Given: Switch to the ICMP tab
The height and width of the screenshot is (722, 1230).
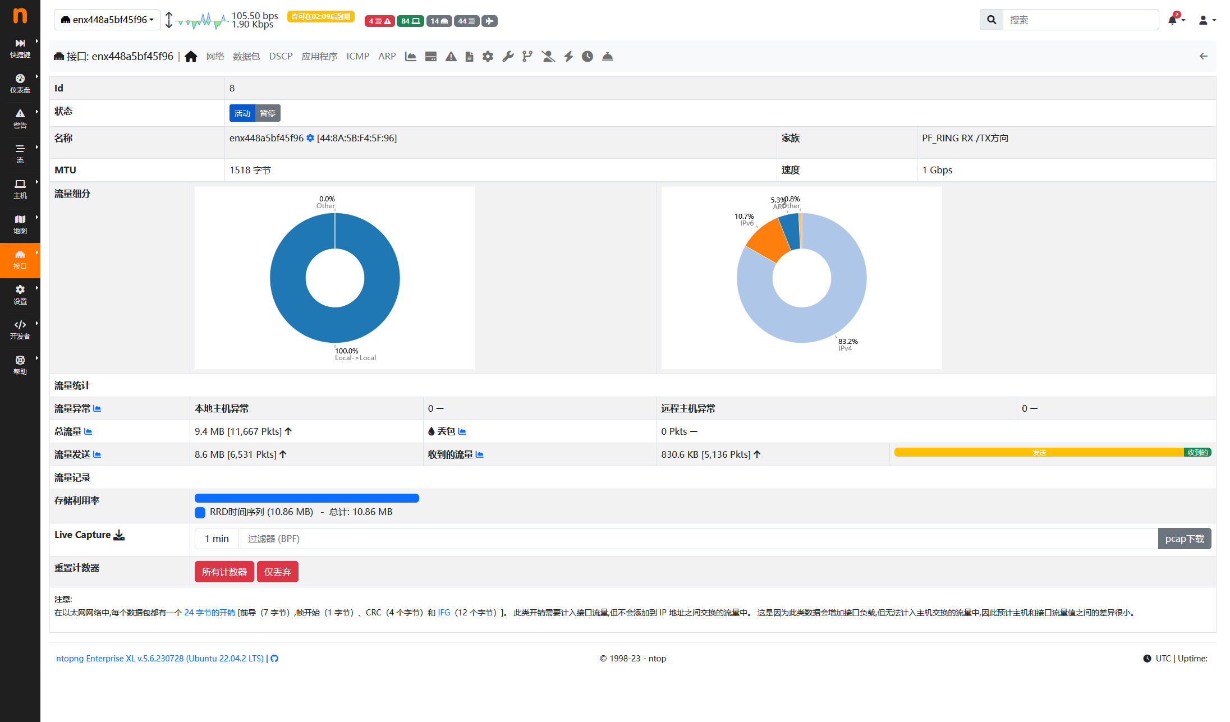Looking at the screenshot, I should (357, 57).
